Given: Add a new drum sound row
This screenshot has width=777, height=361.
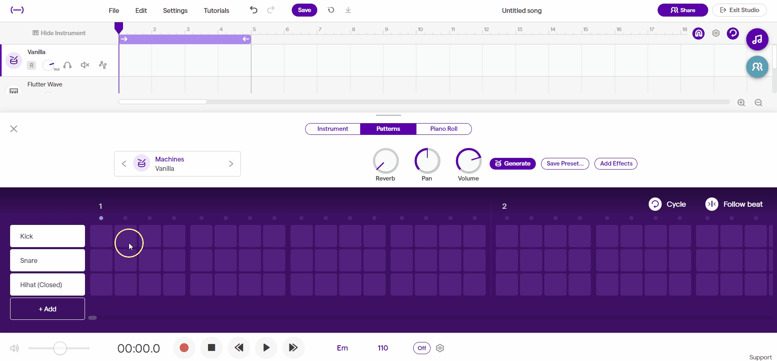Looking at the screenshot, I should [x=47, y=309].
